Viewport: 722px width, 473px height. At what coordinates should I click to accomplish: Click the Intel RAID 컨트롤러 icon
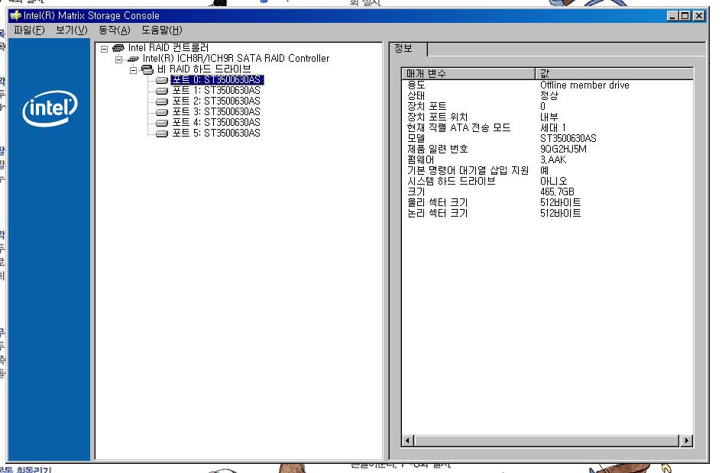pos(118,48)
